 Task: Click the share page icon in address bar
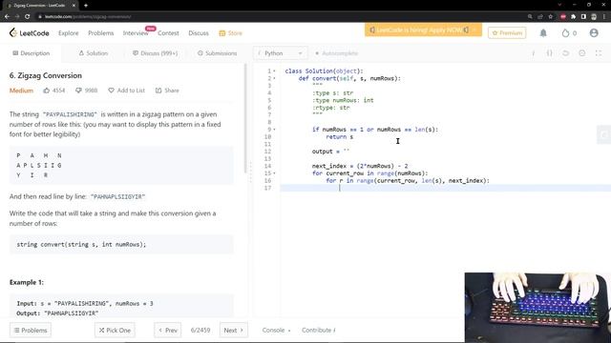click(540, 16)
